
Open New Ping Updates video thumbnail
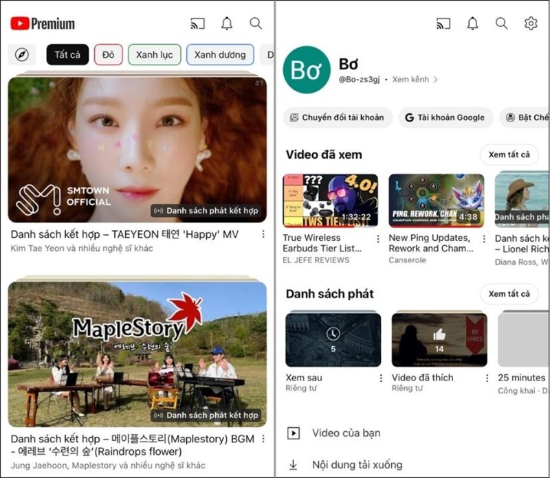[x=437, y=201]
